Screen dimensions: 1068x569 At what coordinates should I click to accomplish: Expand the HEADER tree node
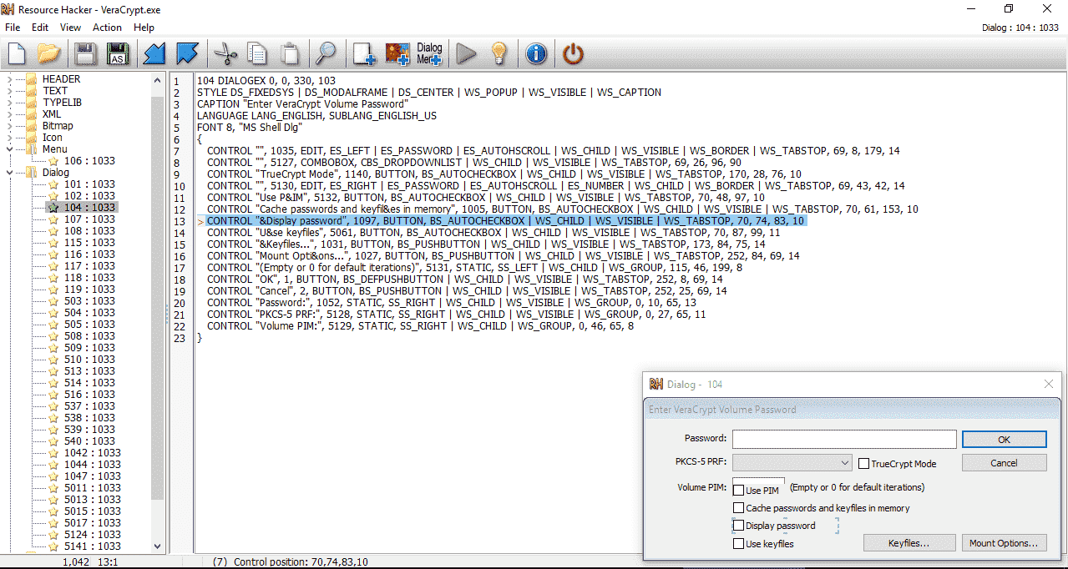[x=9, y=79]
